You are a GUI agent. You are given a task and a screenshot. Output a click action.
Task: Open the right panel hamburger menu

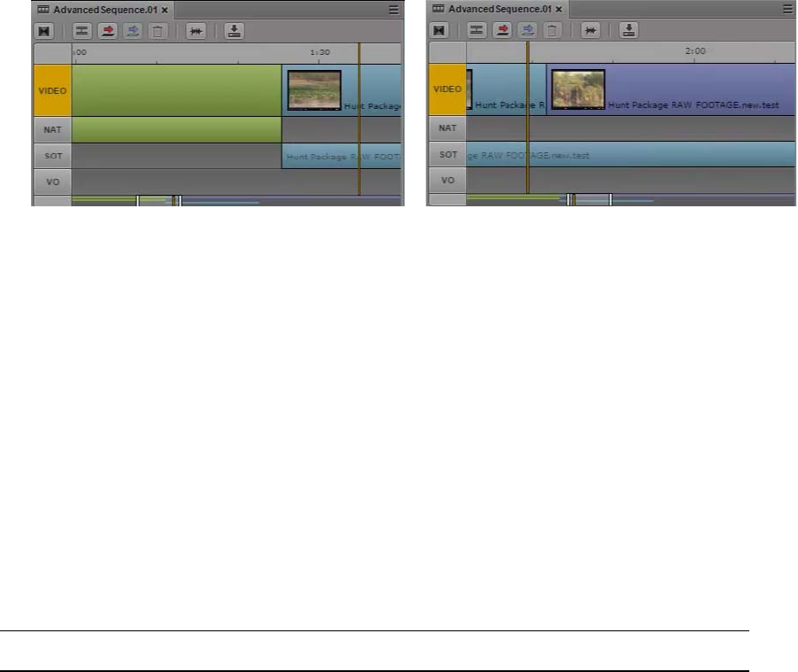787,9
